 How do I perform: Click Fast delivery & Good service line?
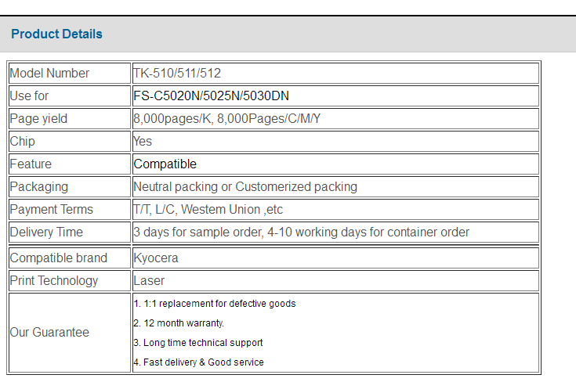click(x=198, y=362)
